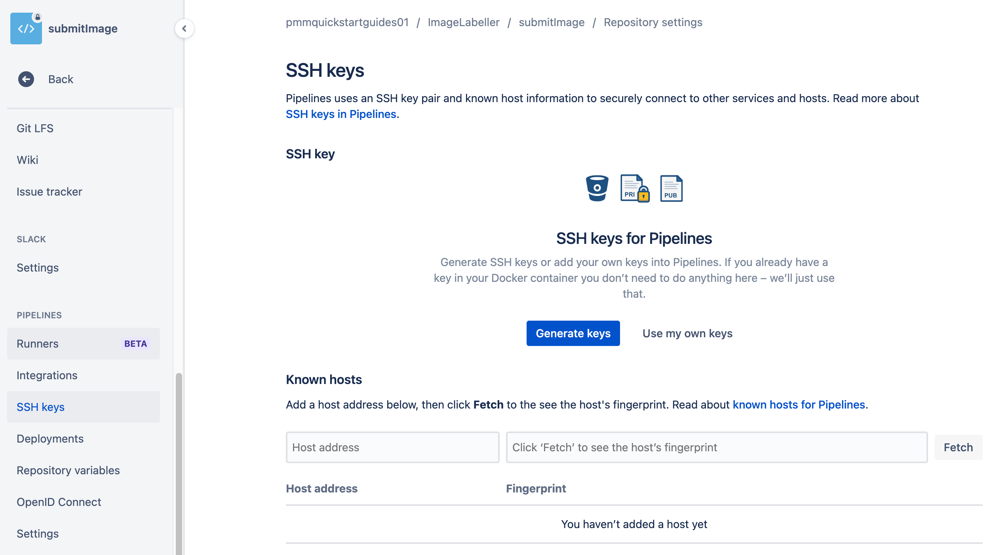993x555 pixels.
Task: Open the Git LFS settings menu item
Action: click(35, 127)
